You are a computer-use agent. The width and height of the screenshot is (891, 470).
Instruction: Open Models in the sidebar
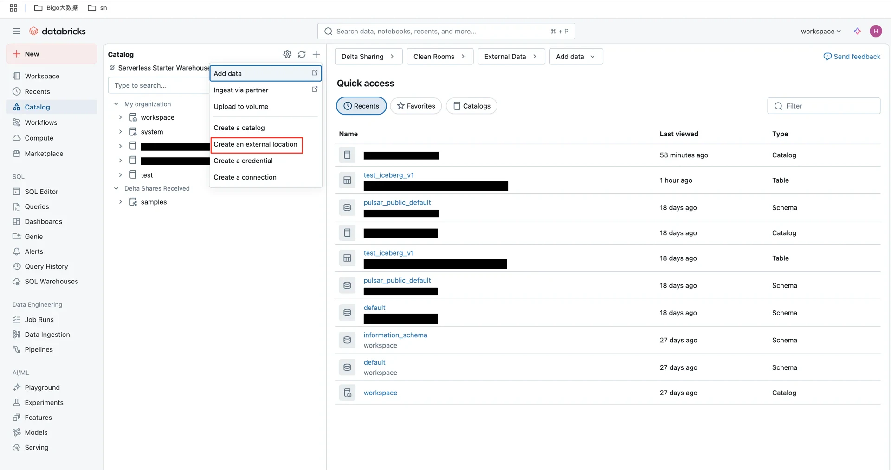(x=52, y=432)
